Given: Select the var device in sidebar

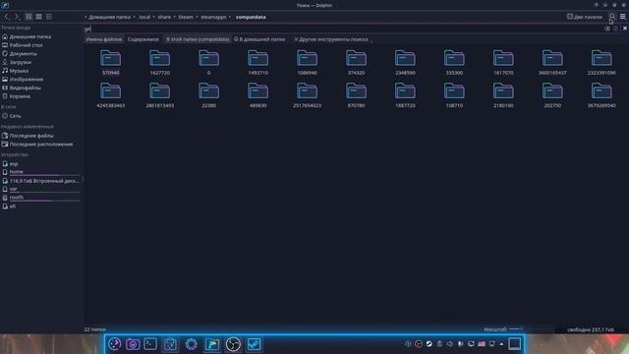Looking at the screenshot, I should pyautogui.click(x=40, y=189).
